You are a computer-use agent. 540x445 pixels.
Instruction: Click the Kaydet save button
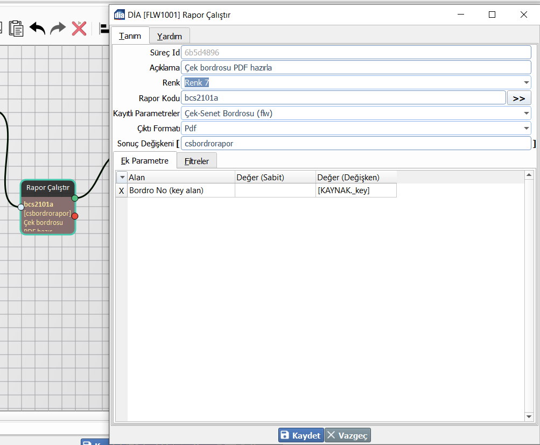click(x=301, y=435)
